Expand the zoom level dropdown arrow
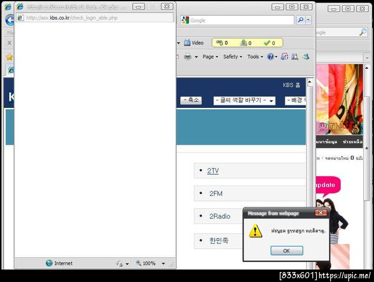The height and width of the screenshot is (282, 374). coord(163,264)
